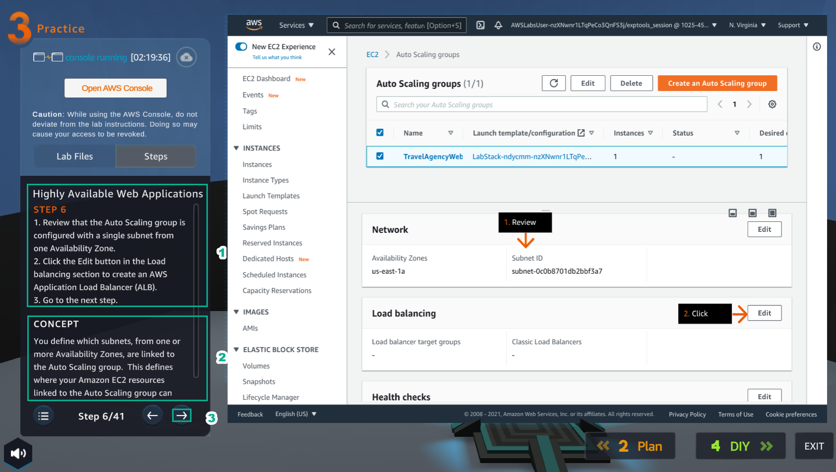Click the instructions panel scrollbar
Viewport: 836px width, 472px height.
pyautogui.click(x=196, y=291)
